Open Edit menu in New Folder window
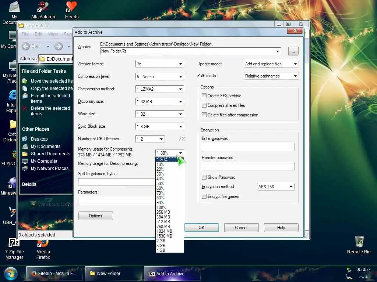377x282 pixels. [x=38, y=34]
